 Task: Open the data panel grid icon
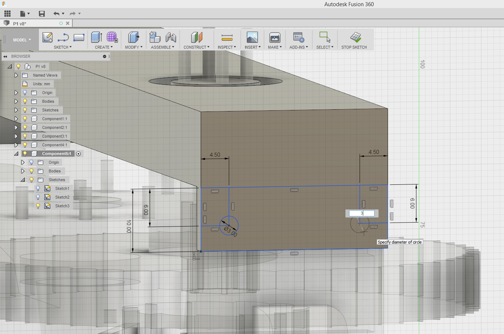coord(7,14)
